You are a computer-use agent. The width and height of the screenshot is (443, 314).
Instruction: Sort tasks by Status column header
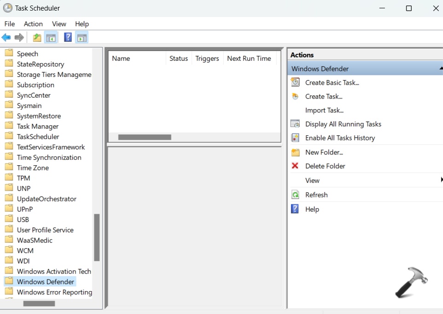[179, 58]
